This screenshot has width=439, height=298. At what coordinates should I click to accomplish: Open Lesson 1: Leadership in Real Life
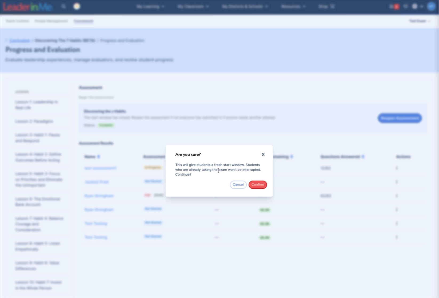click(x=36, y=105)
